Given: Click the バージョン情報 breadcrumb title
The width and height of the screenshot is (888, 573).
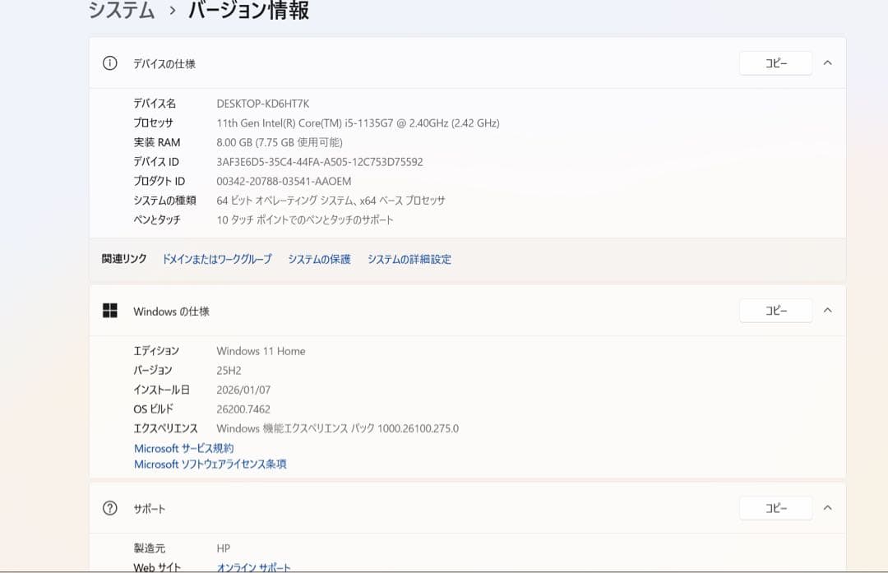Looking at the screenshot, I should [x=248, y=10].
